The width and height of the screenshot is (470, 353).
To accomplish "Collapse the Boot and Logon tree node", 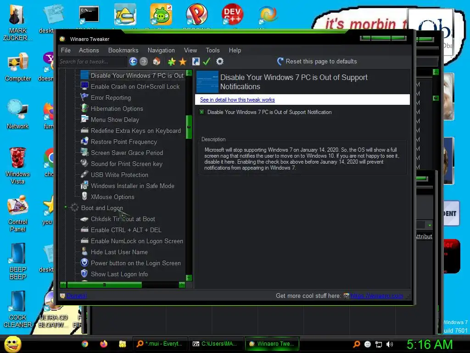I will coord(66,207).
